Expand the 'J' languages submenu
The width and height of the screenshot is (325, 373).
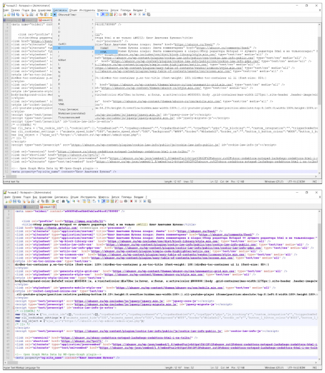[x=74, y=56]
